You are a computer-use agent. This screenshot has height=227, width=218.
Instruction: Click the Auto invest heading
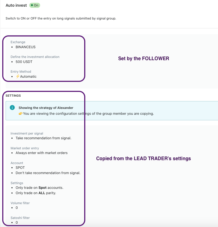[16, 5]
